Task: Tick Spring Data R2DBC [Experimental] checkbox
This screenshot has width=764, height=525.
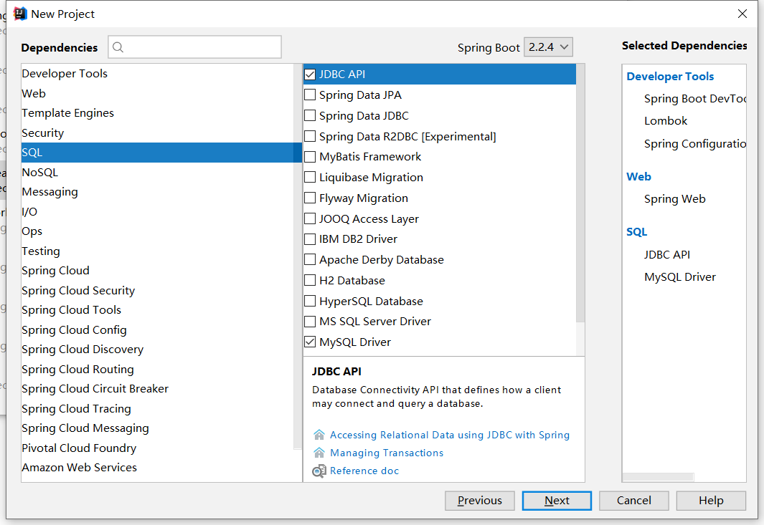Action: [x=310, y=136]
